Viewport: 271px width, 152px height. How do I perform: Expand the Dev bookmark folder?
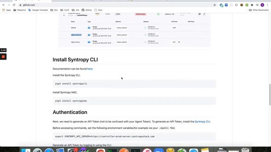pos(54,10)
